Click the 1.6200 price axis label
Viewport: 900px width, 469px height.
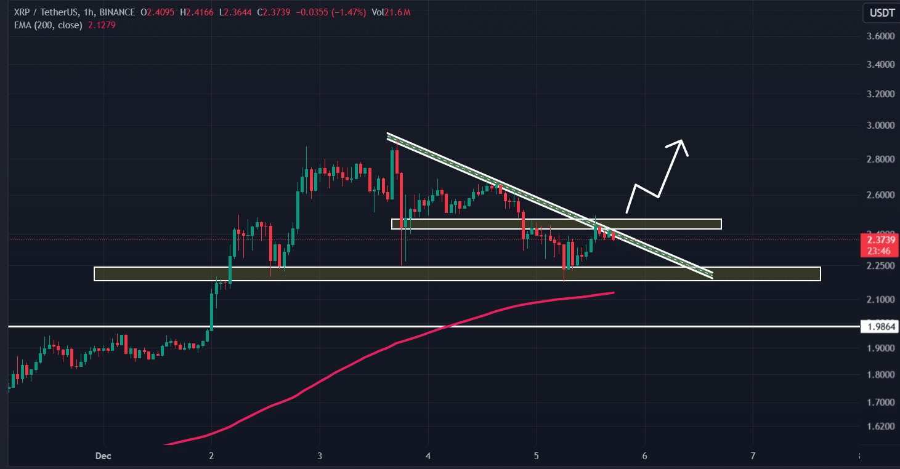click(x=880, y=426)
